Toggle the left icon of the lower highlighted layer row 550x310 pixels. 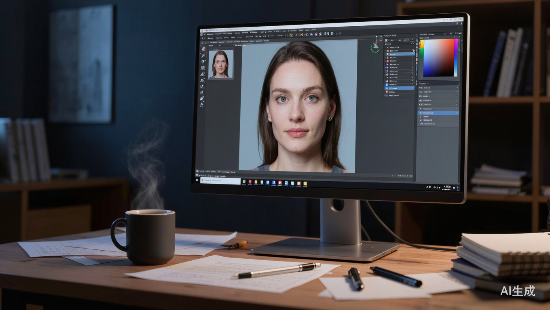(387, 88)
